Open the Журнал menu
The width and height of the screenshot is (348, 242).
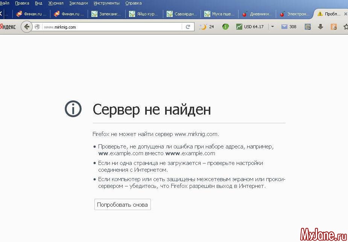(56, 3)
